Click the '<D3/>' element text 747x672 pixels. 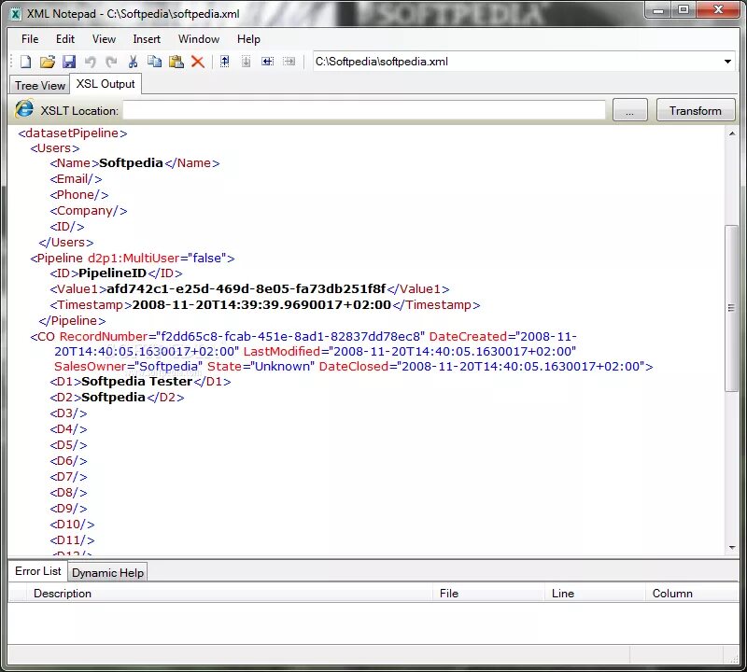(x=68, y=413)
